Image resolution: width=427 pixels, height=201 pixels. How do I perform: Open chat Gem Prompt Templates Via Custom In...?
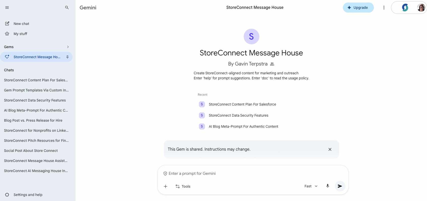pyautogui.click(x=36, y=90)
